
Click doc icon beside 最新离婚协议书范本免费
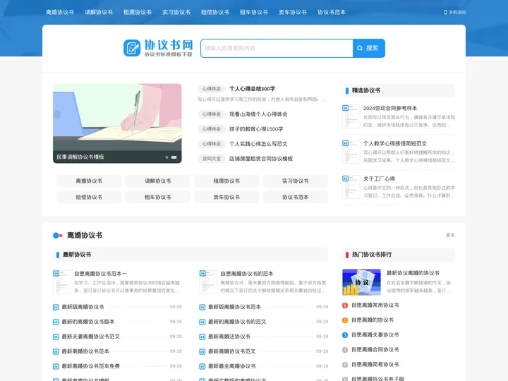(x=56, y=366)
